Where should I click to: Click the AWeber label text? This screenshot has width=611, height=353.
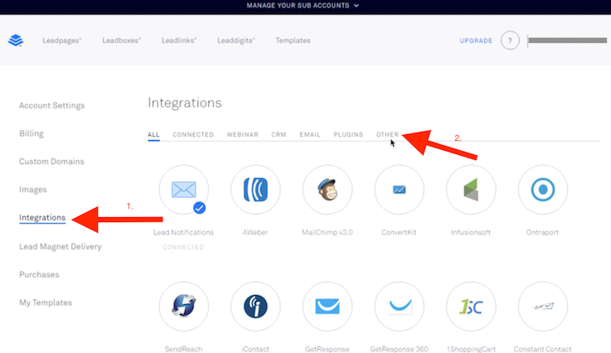[255, 233]
